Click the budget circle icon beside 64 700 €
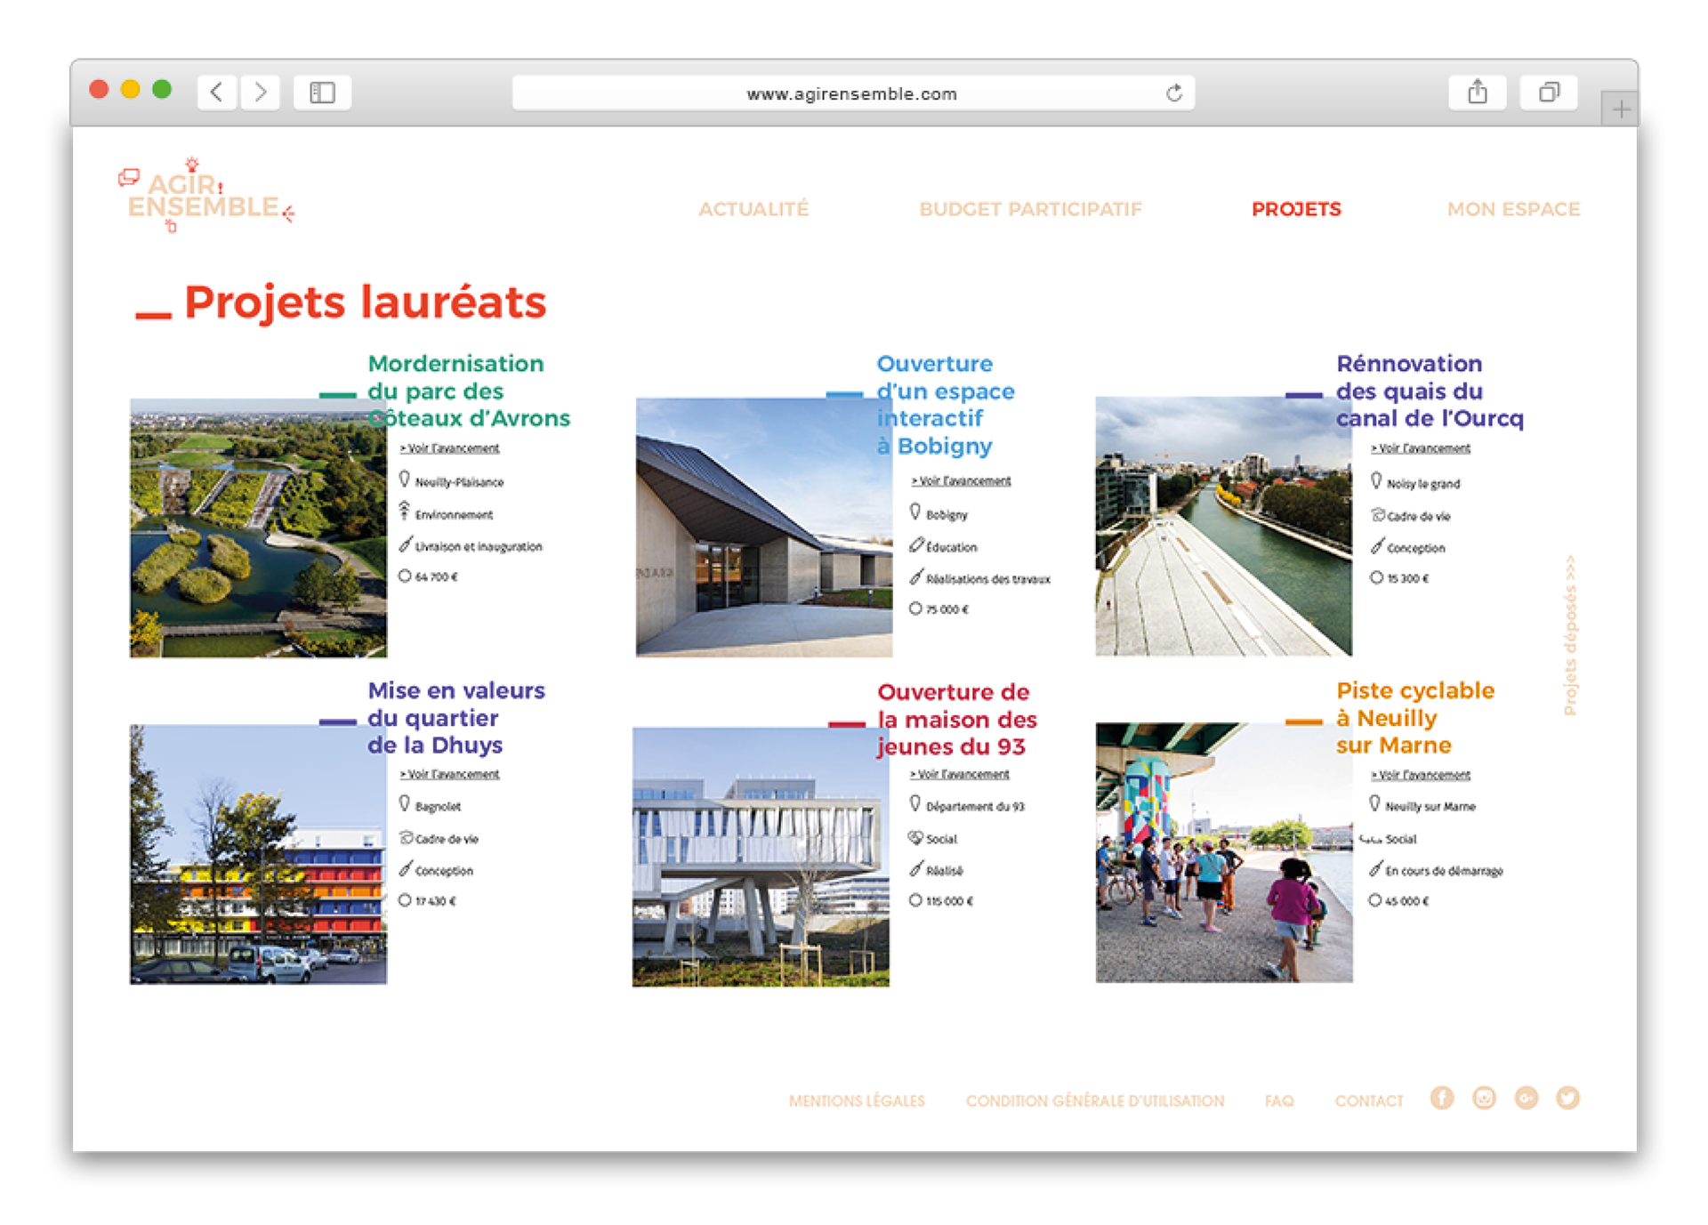 [x=405, y=576]
